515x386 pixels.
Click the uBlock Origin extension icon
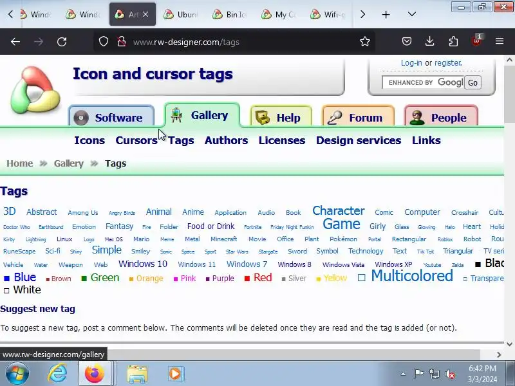[x=476, y=41]
